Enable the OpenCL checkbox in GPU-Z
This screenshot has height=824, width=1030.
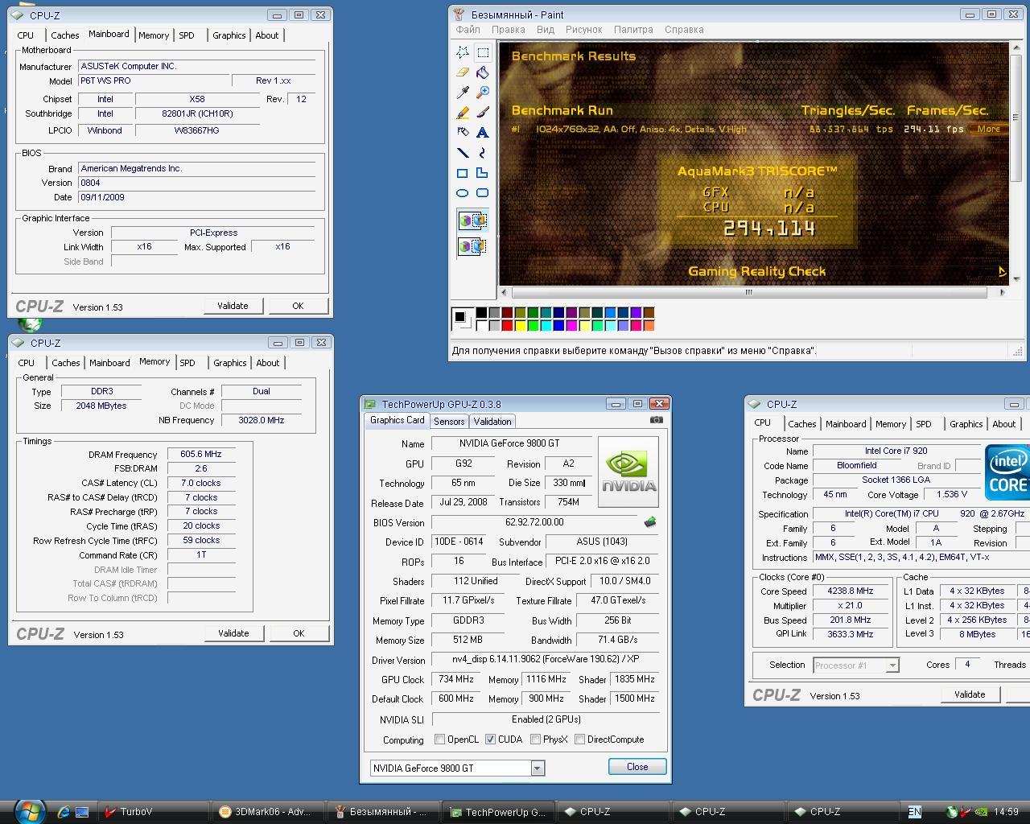point(439,740)
